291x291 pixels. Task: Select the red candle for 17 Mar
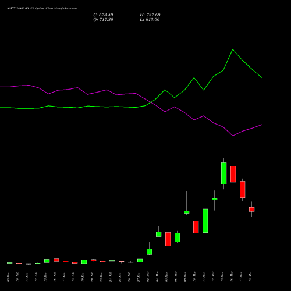tap(242, 189)
